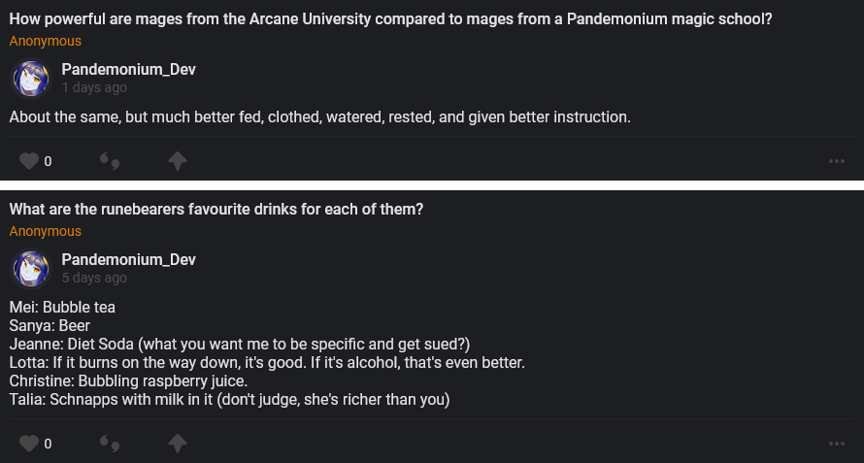Click quote icon under favourite drinks answer
Viewport: 864px width, 463px height.
coord(110,444)
